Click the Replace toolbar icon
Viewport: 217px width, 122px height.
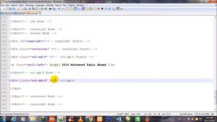(x=54, y=9)
